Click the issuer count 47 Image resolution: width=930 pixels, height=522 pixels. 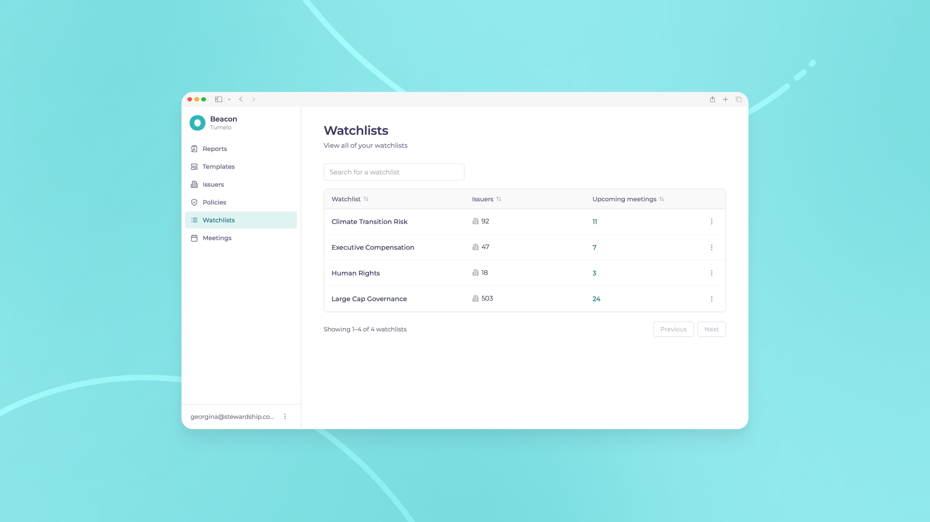pyautogui.click(x=485, y=247)
